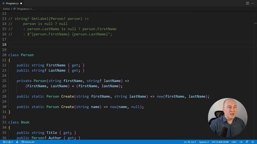Click the Author property on line 36
Image resolution: width=257 pixels, height=144 pixels.
coord(55,138)
